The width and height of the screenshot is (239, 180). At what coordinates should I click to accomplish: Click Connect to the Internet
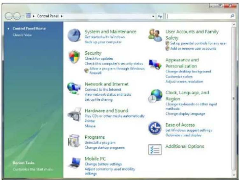coord(103,90)
